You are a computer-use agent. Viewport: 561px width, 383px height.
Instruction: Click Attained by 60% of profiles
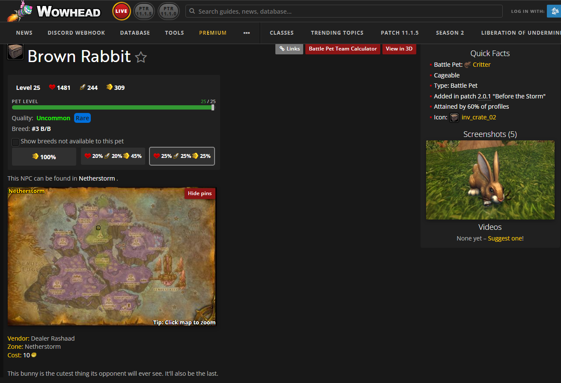[471, 107]
